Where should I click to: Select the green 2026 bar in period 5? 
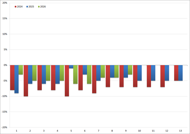(x=75, y=74)
